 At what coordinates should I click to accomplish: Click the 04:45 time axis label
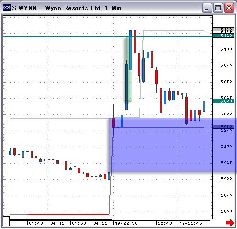pyautogui.click(x=57, y=223)
